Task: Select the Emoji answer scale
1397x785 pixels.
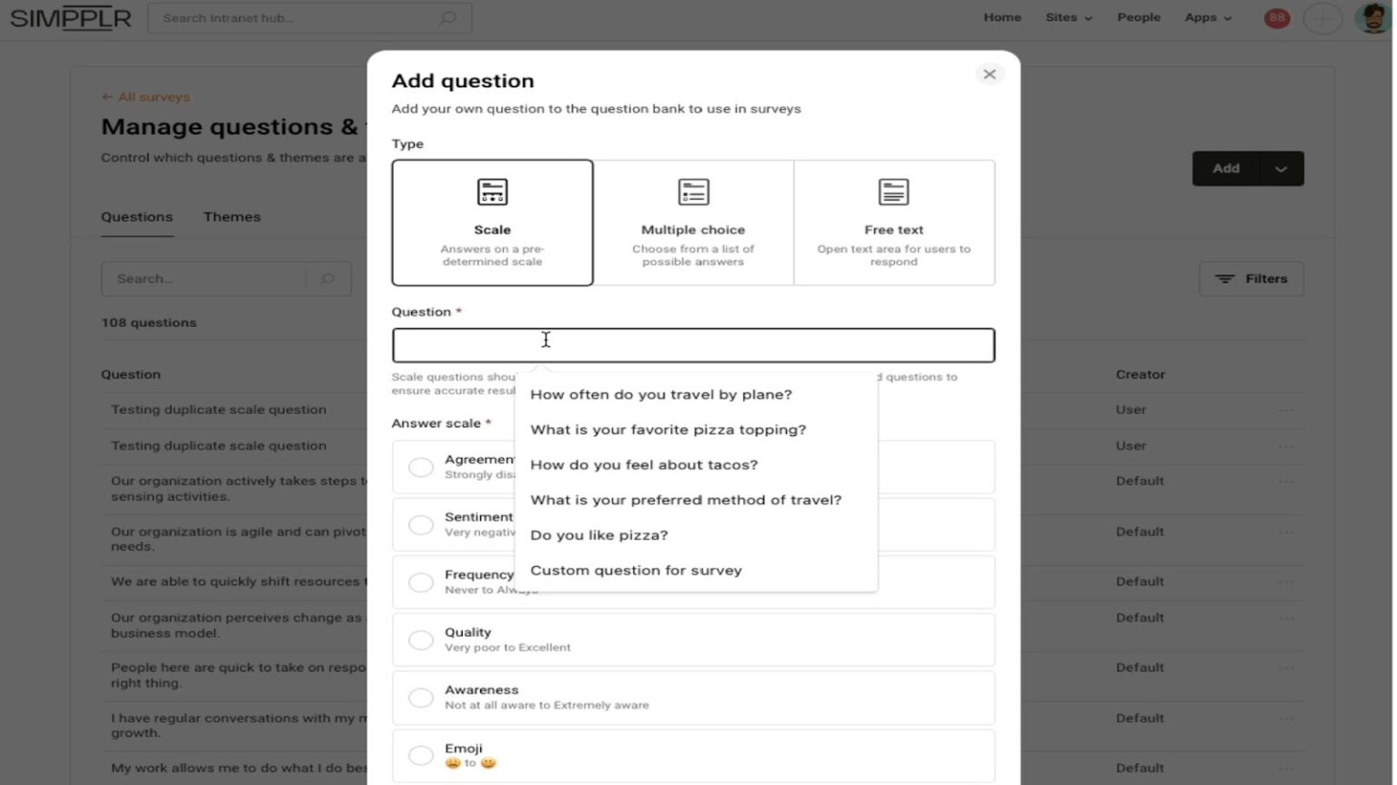Action: click(421, 755)
